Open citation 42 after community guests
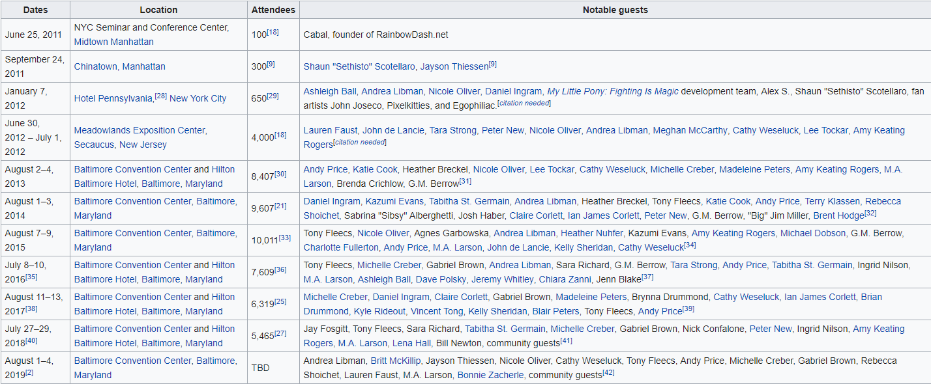The height and width of the screenshot is (384, 931). [x=608, y=372]
